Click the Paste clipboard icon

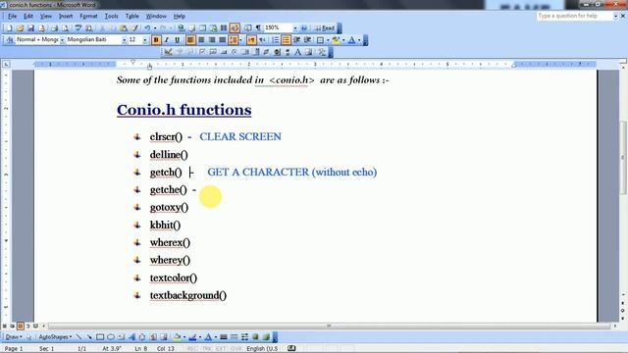tap(123, 28)
